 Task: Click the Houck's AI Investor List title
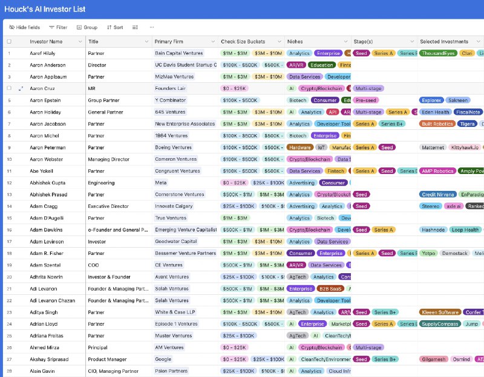pyautogui.click(x=45, y=9)
